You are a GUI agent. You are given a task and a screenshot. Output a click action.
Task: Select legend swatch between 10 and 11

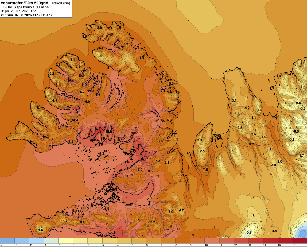pos(212,241)
